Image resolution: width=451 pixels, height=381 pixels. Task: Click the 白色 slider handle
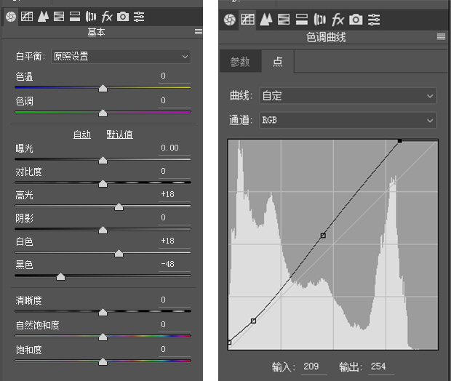coord(119,253)
